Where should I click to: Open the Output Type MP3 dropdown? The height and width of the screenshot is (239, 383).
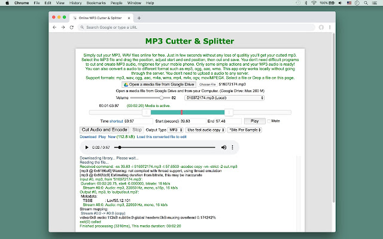coord(175,130)
